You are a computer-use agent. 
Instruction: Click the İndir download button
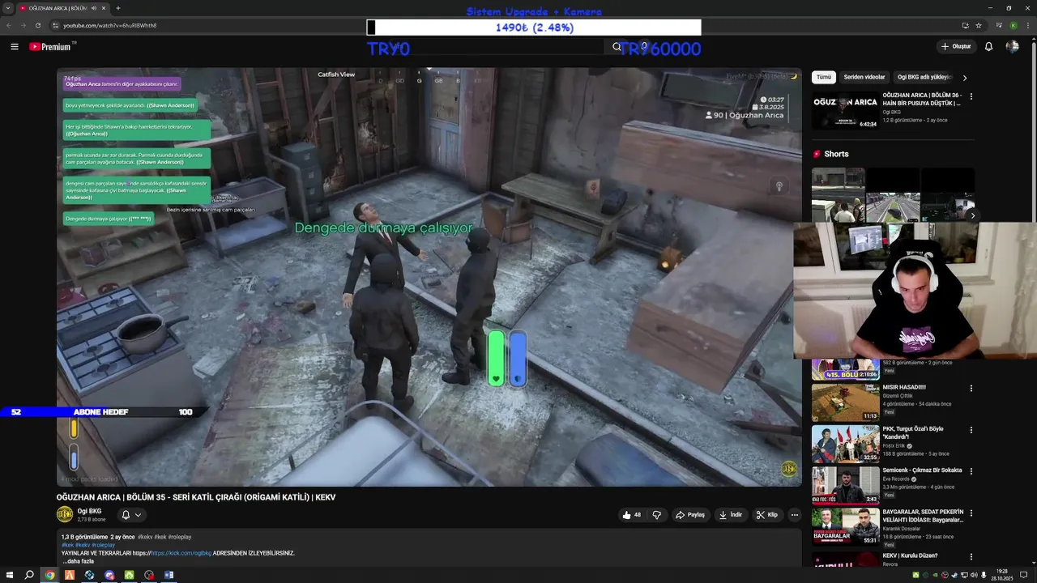tap(730, 515)
